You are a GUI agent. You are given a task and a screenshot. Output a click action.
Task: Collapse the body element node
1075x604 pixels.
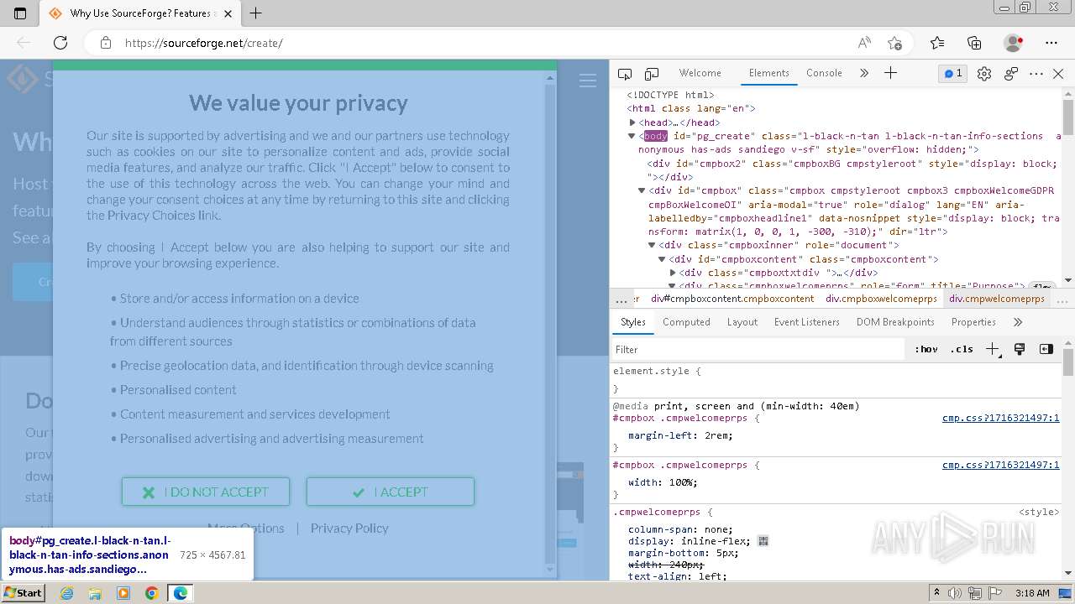click(632, 136)
